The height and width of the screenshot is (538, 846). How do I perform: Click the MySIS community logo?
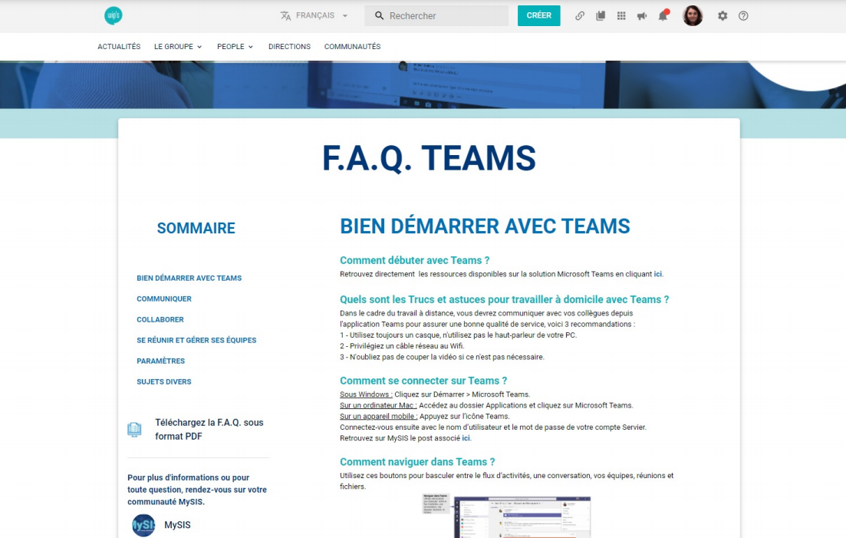(143, 525)
